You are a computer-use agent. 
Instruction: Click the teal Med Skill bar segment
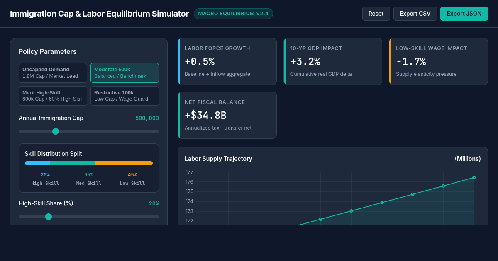point(73,163)
